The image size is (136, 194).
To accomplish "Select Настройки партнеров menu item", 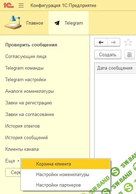I will [x=66, y=185].
